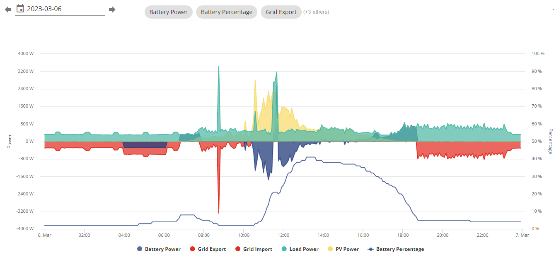Toggle Battery Percentage series in legend
This screenshot has height=255, width=554.
coord(396,249)
